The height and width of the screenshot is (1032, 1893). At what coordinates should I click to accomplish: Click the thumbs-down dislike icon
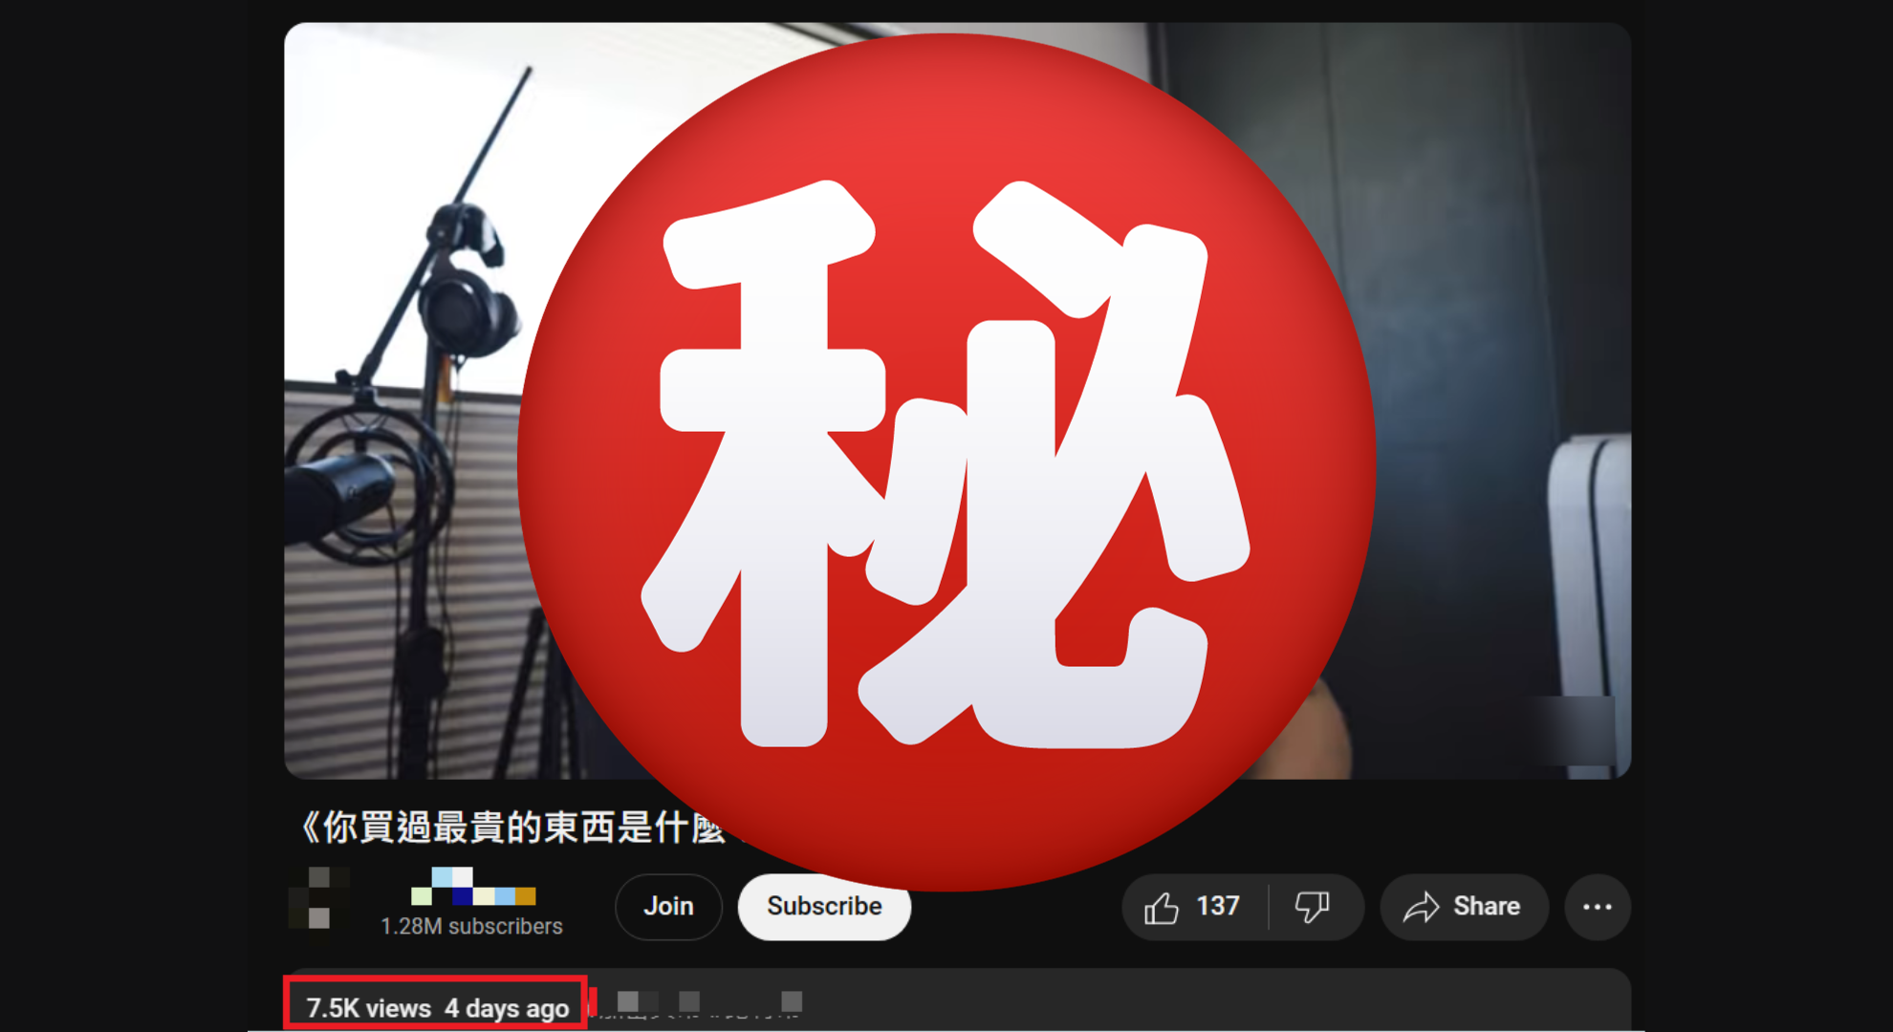click(1313, 907)
